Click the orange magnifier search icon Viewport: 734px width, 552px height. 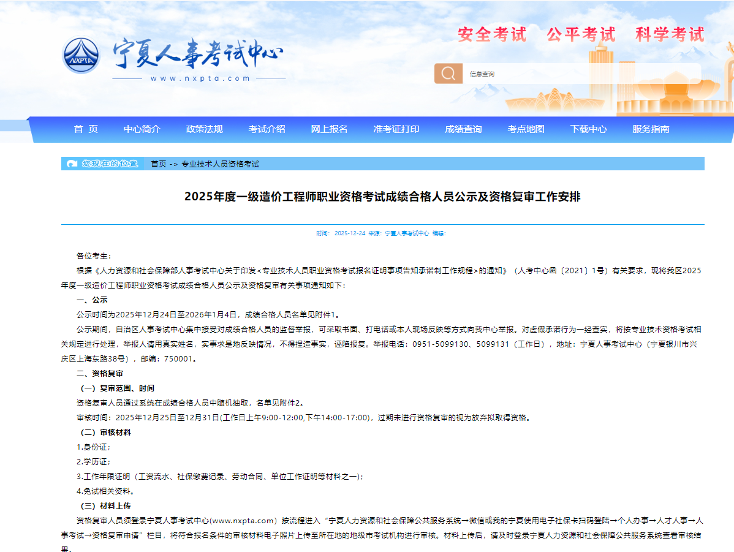(x=448, y=74)
